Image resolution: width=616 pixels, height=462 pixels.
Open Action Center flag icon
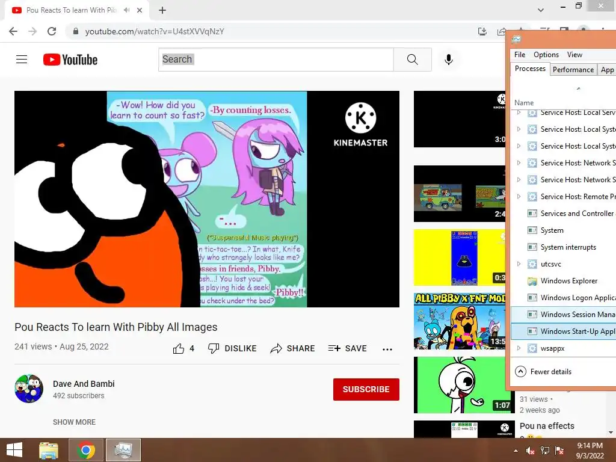pyautogui.click(x=559, y=451)
